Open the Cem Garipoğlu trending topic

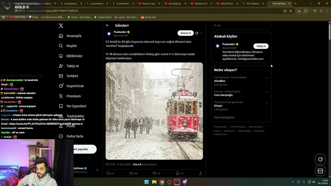click(223, 95)
